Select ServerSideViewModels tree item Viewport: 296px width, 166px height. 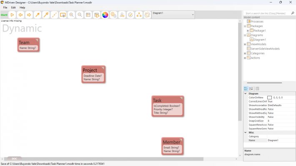(x=265, y=49)
